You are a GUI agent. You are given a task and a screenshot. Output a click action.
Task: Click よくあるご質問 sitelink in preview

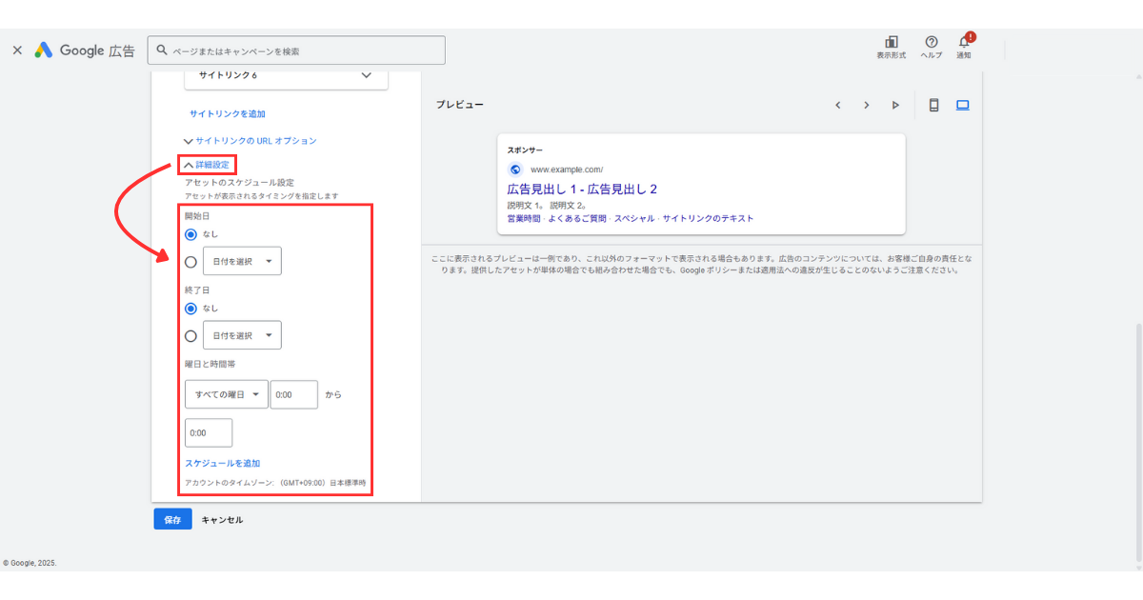(577, 219)
